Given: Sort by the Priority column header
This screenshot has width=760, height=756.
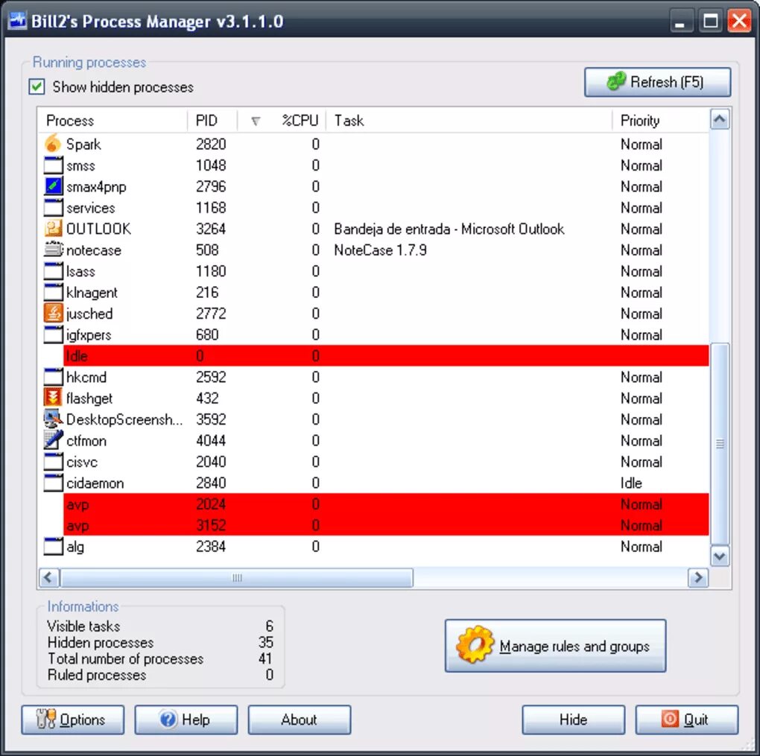Looking at the screenshot, I should click(x=661, y=121).
